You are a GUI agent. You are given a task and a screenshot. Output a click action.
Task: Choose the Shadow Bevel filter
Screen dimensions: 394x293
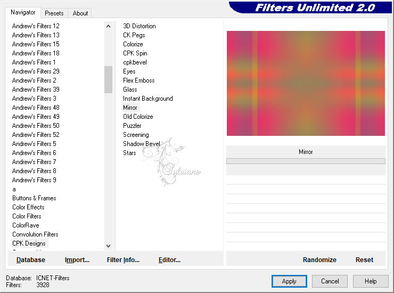pos(142,144)
